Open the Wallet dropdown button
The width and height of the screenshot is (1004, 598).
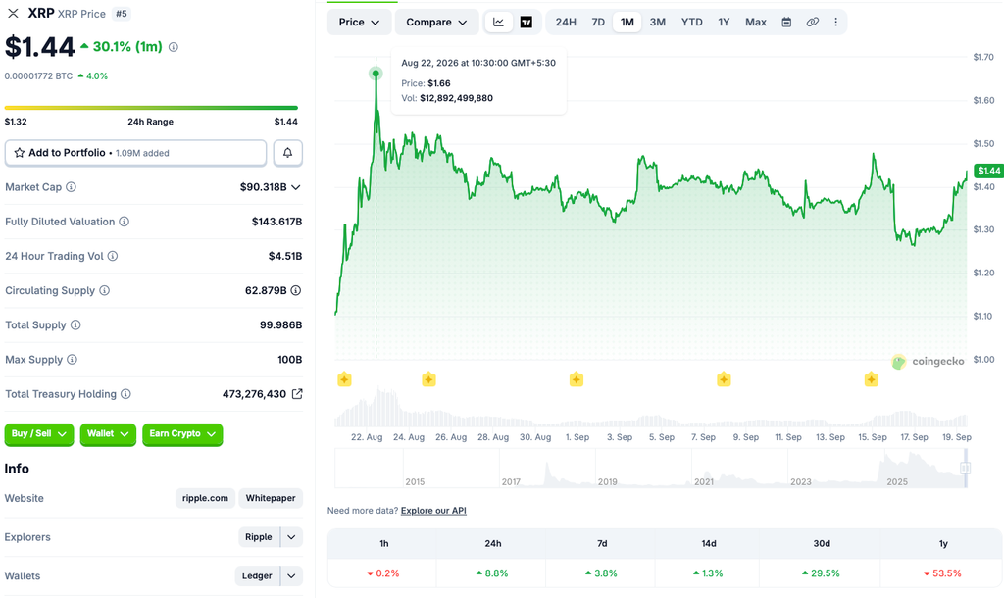pos(108,434)
